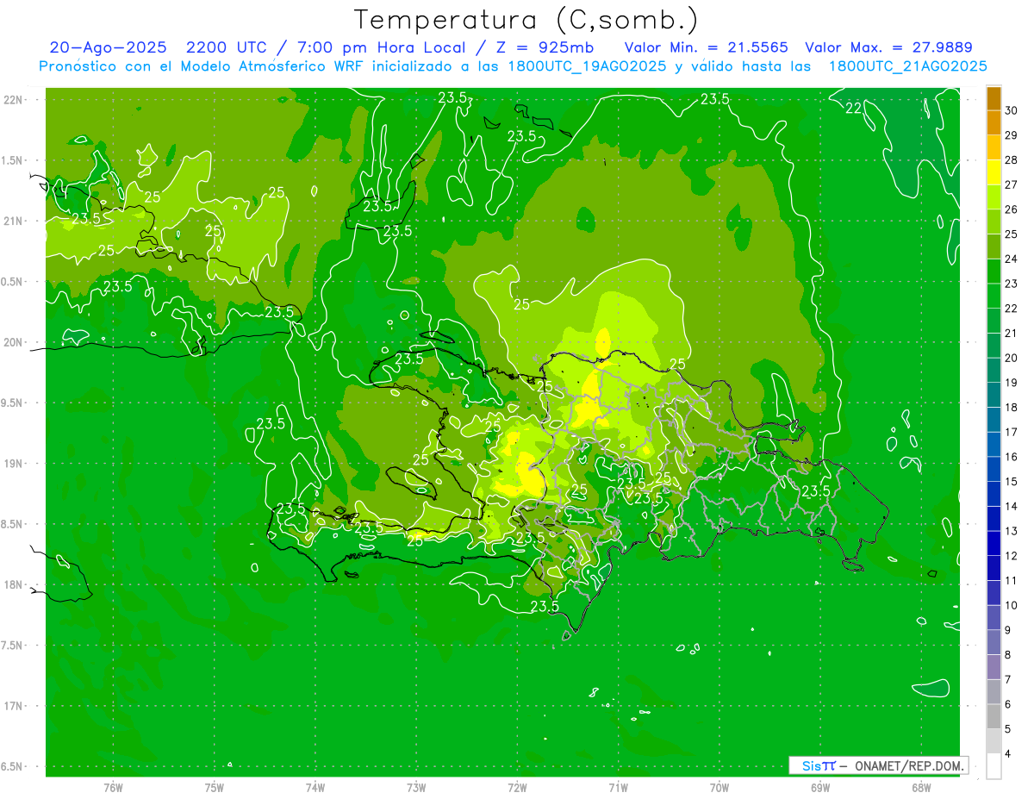Click legend color between 5 and 6
This screenshot has height=799, width=1034.
point(994,716)
